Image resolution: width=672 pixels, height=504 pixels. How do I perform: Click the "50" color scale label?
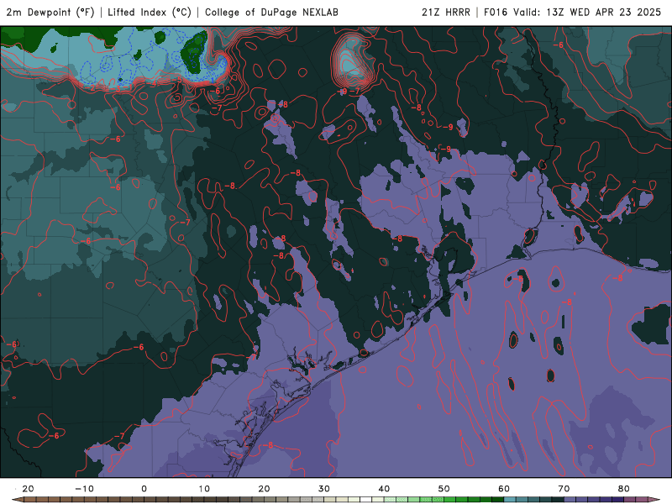pyautogui.click(x=444, y=489)
